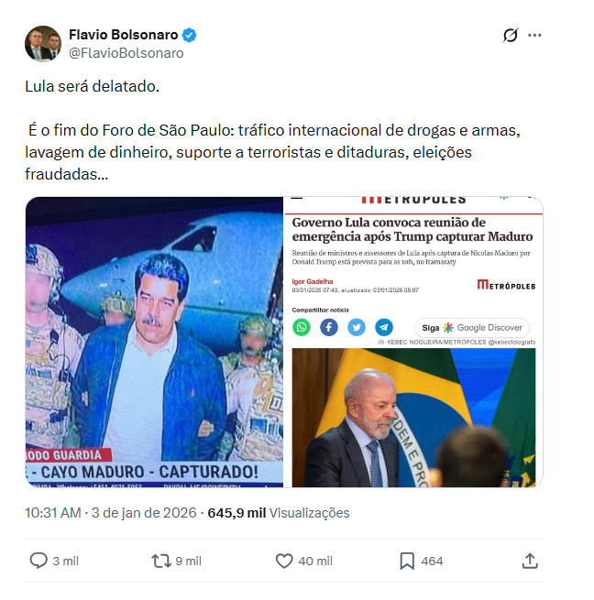Open the 645,9 mil Visualizações count
Screen dimensions: 594x600
click(x=279, y=513)
